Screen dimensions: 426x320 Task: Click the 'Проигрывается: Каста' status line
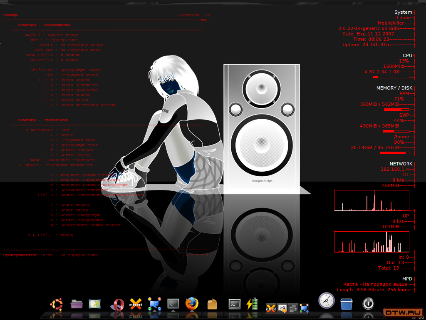click(50, 255)
